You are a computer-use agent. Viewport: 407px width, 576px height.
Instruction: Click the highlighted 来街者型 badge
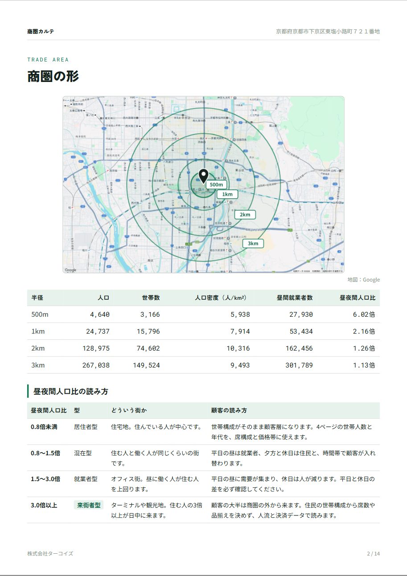89,505
